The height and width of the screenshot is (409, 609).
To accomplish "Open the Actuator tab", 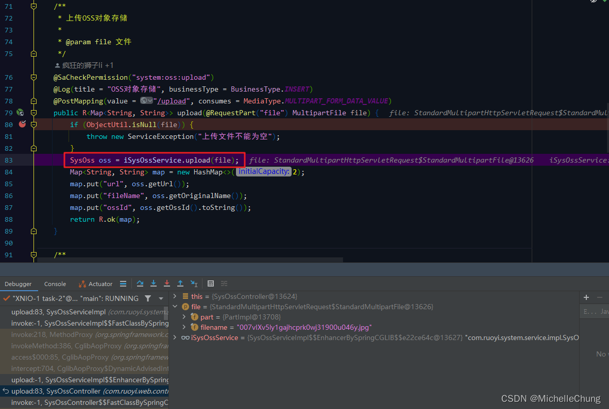I will coord(100,283).
